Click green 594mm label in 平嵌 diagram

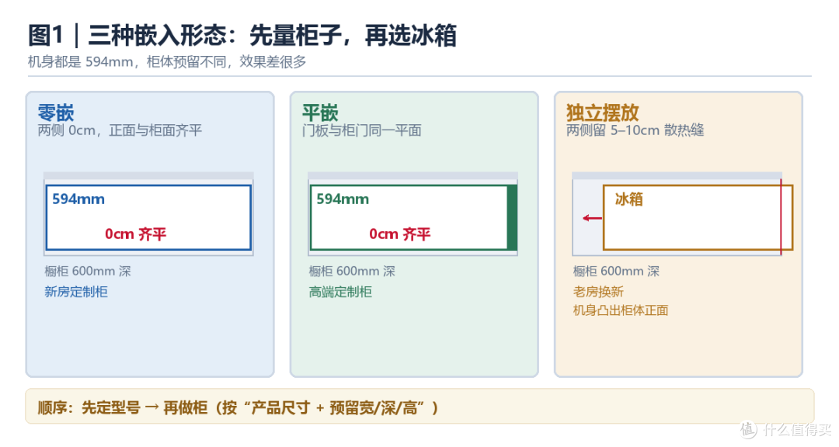(343, 199)
